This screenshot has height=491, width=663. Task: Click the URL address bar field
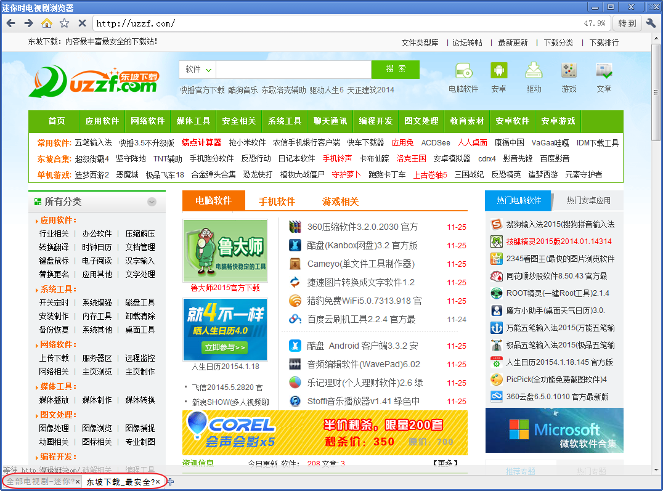pos(333,23)
